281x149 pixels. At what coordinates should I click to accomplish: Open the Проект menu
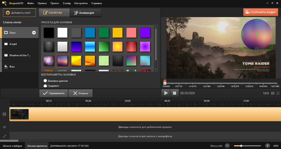tap(55, 3)
